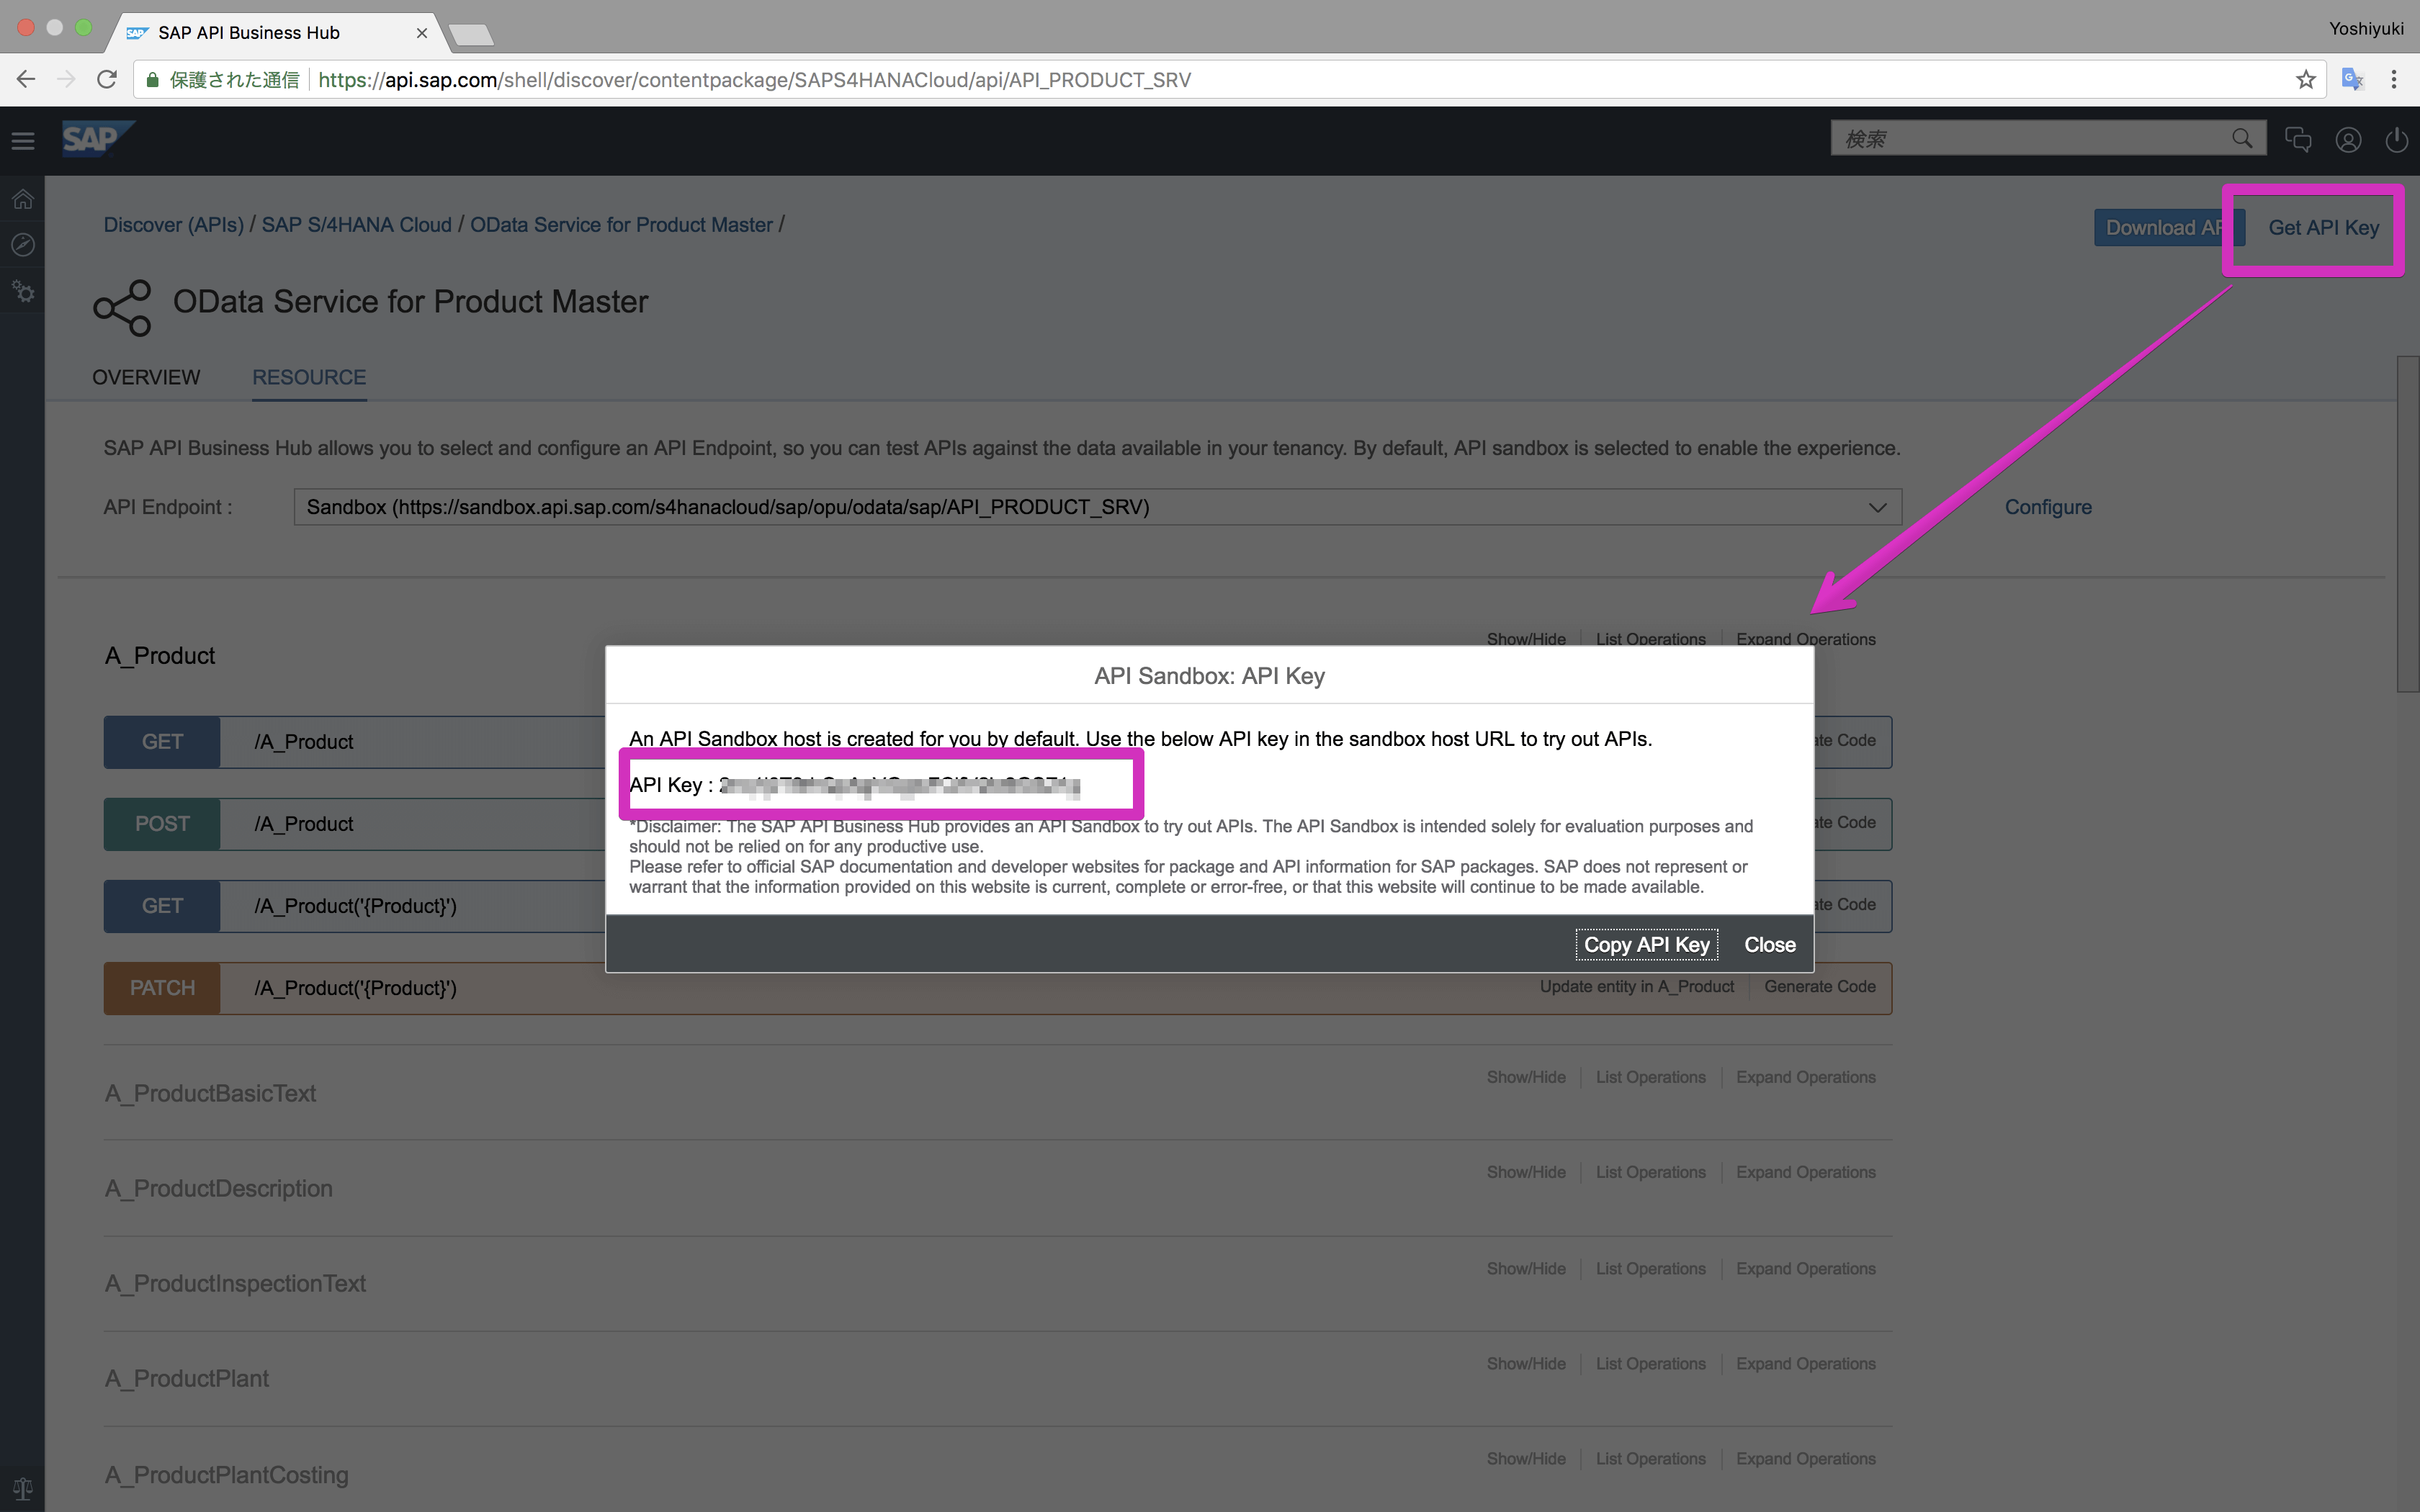Expand operations for A_ProductBasicText
Image resolution: width=2420 pixels, height=1512 pixels.
coord(1805,1077)
